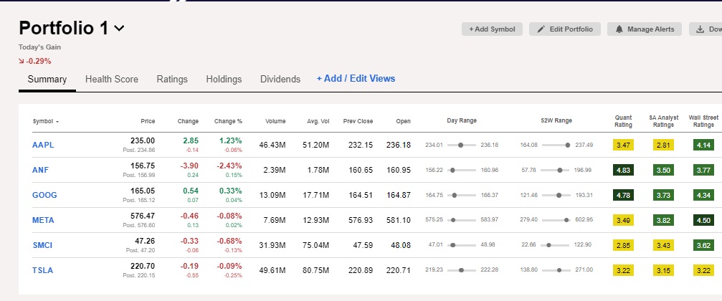Click ANF quant rating 4.83 badge
The height and width of the screenshot is (301, 722).
[623, 170]
